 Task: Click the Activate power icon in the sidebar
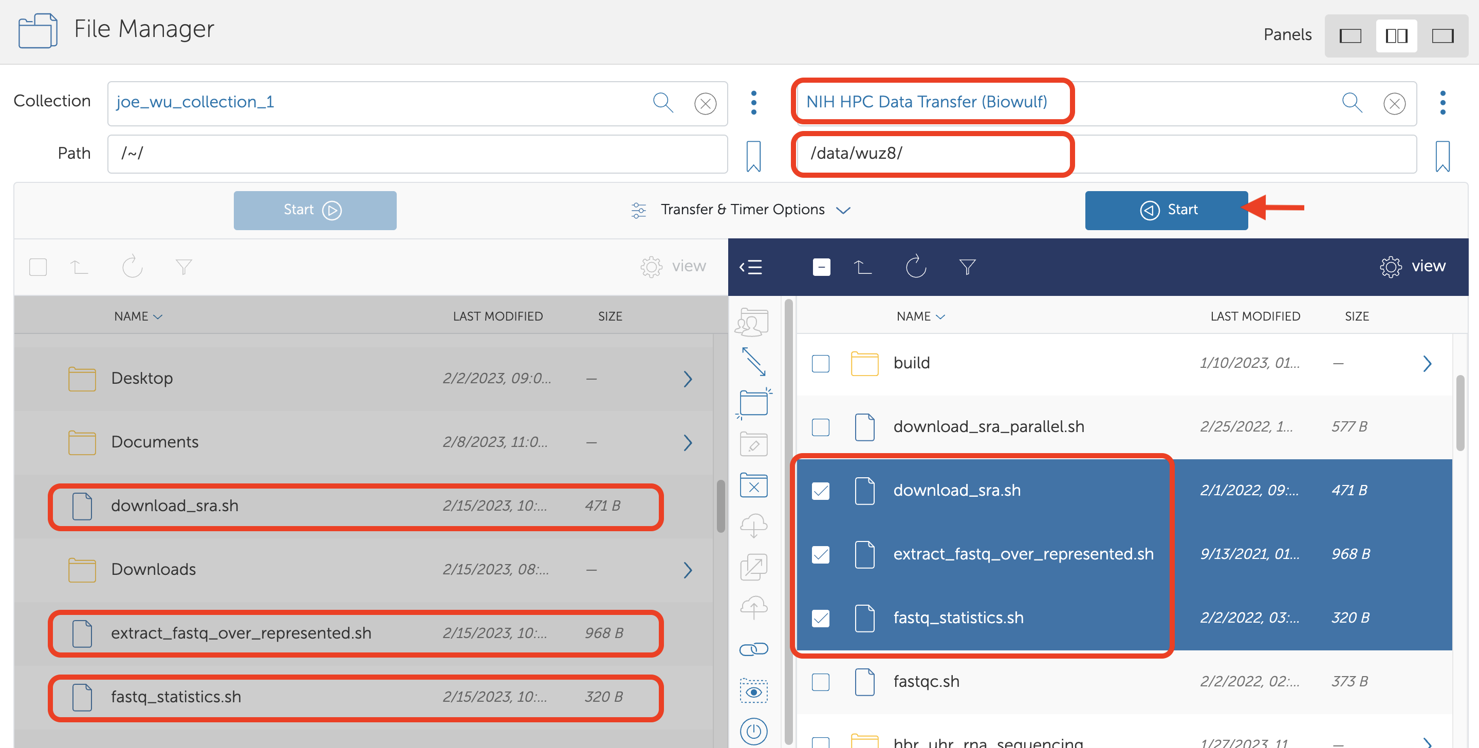pyautogui.click(x=753, y=732)
